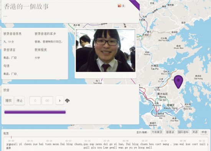Toggle 拼音 transcript display
The image size is (211, 151).
tap(204, 132)
